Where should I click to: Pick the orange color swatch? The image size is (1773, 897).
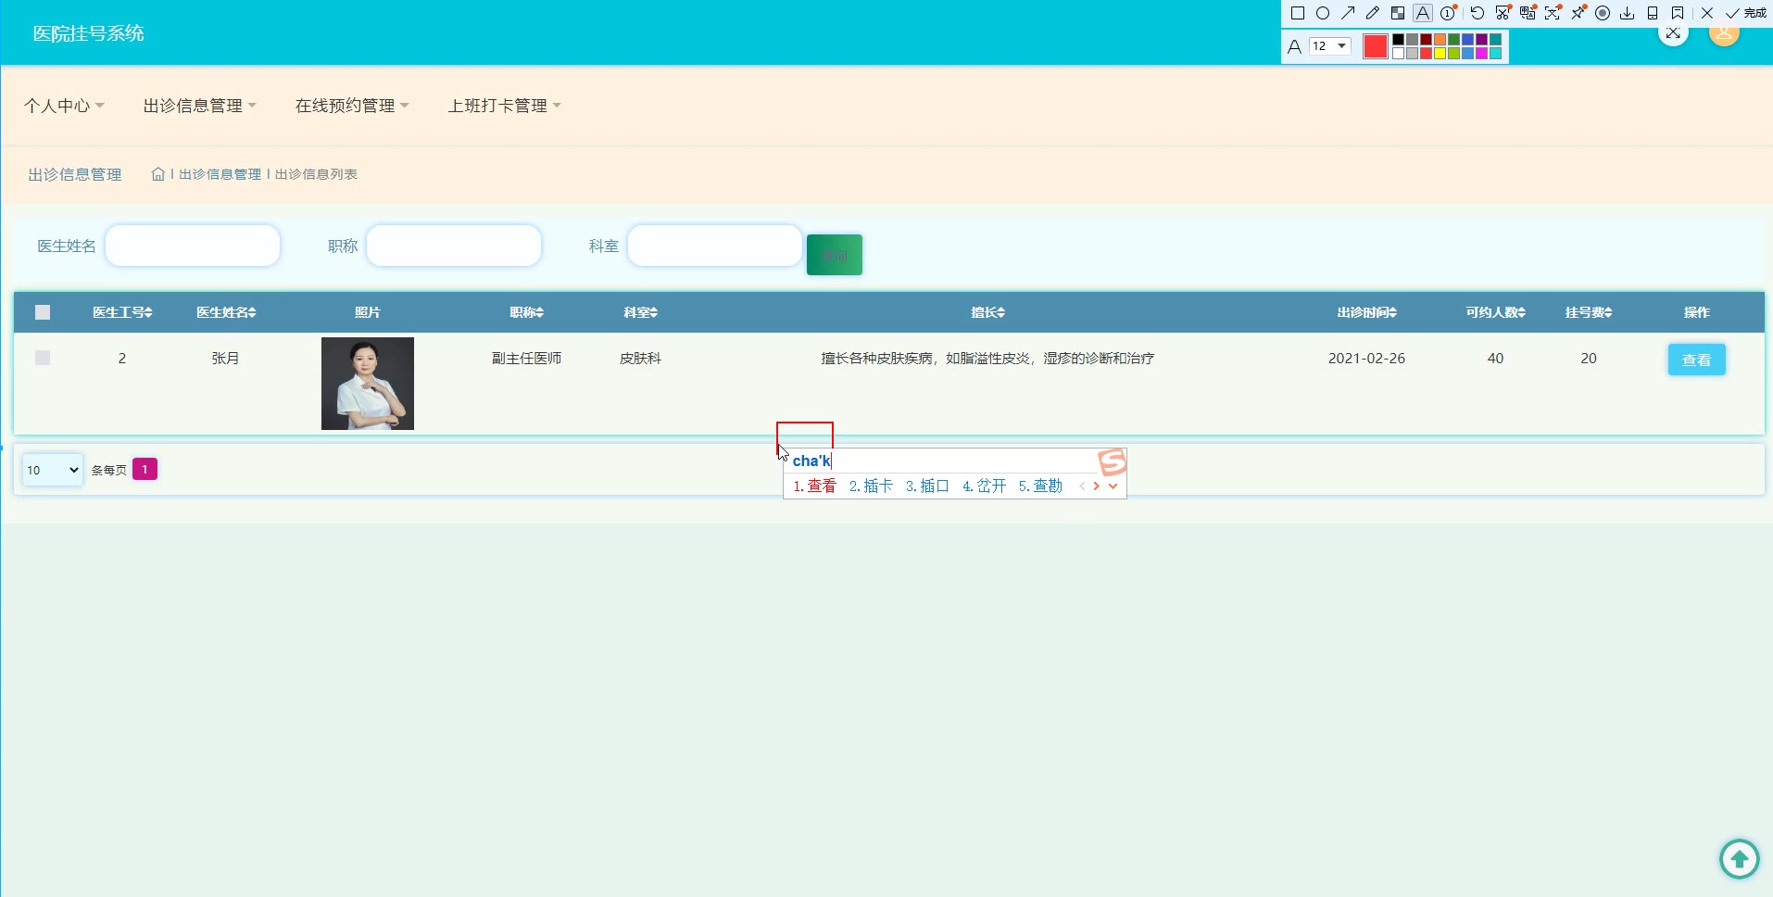[x=1440, y=40]
